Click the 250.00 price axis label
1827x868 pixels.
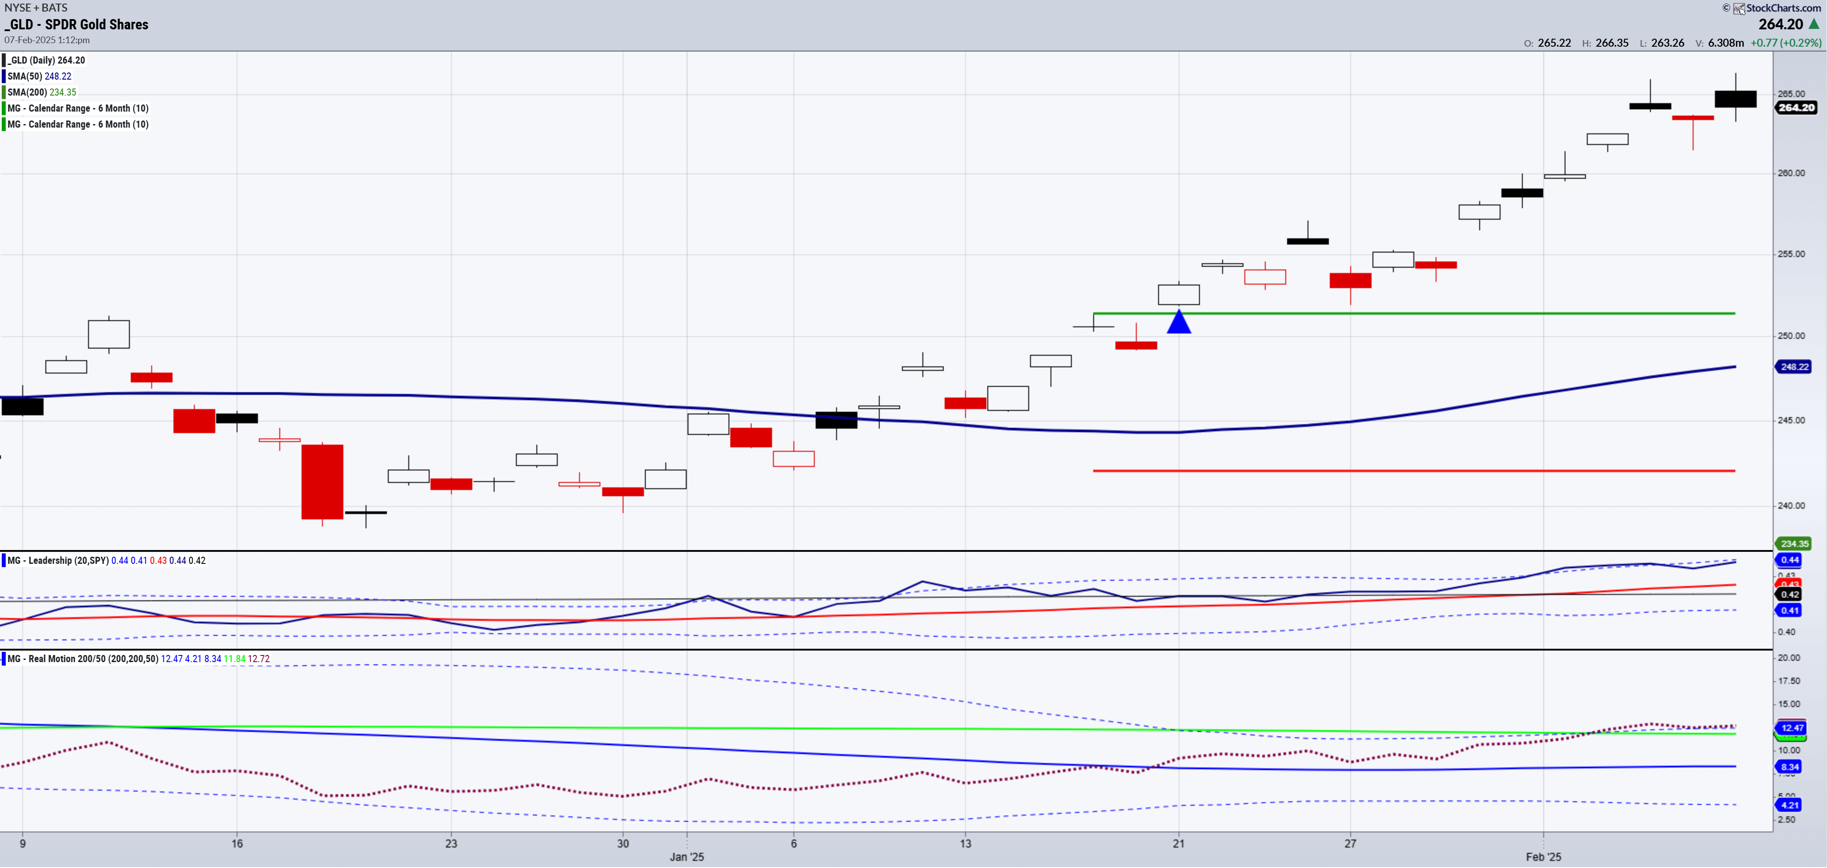1791,336
